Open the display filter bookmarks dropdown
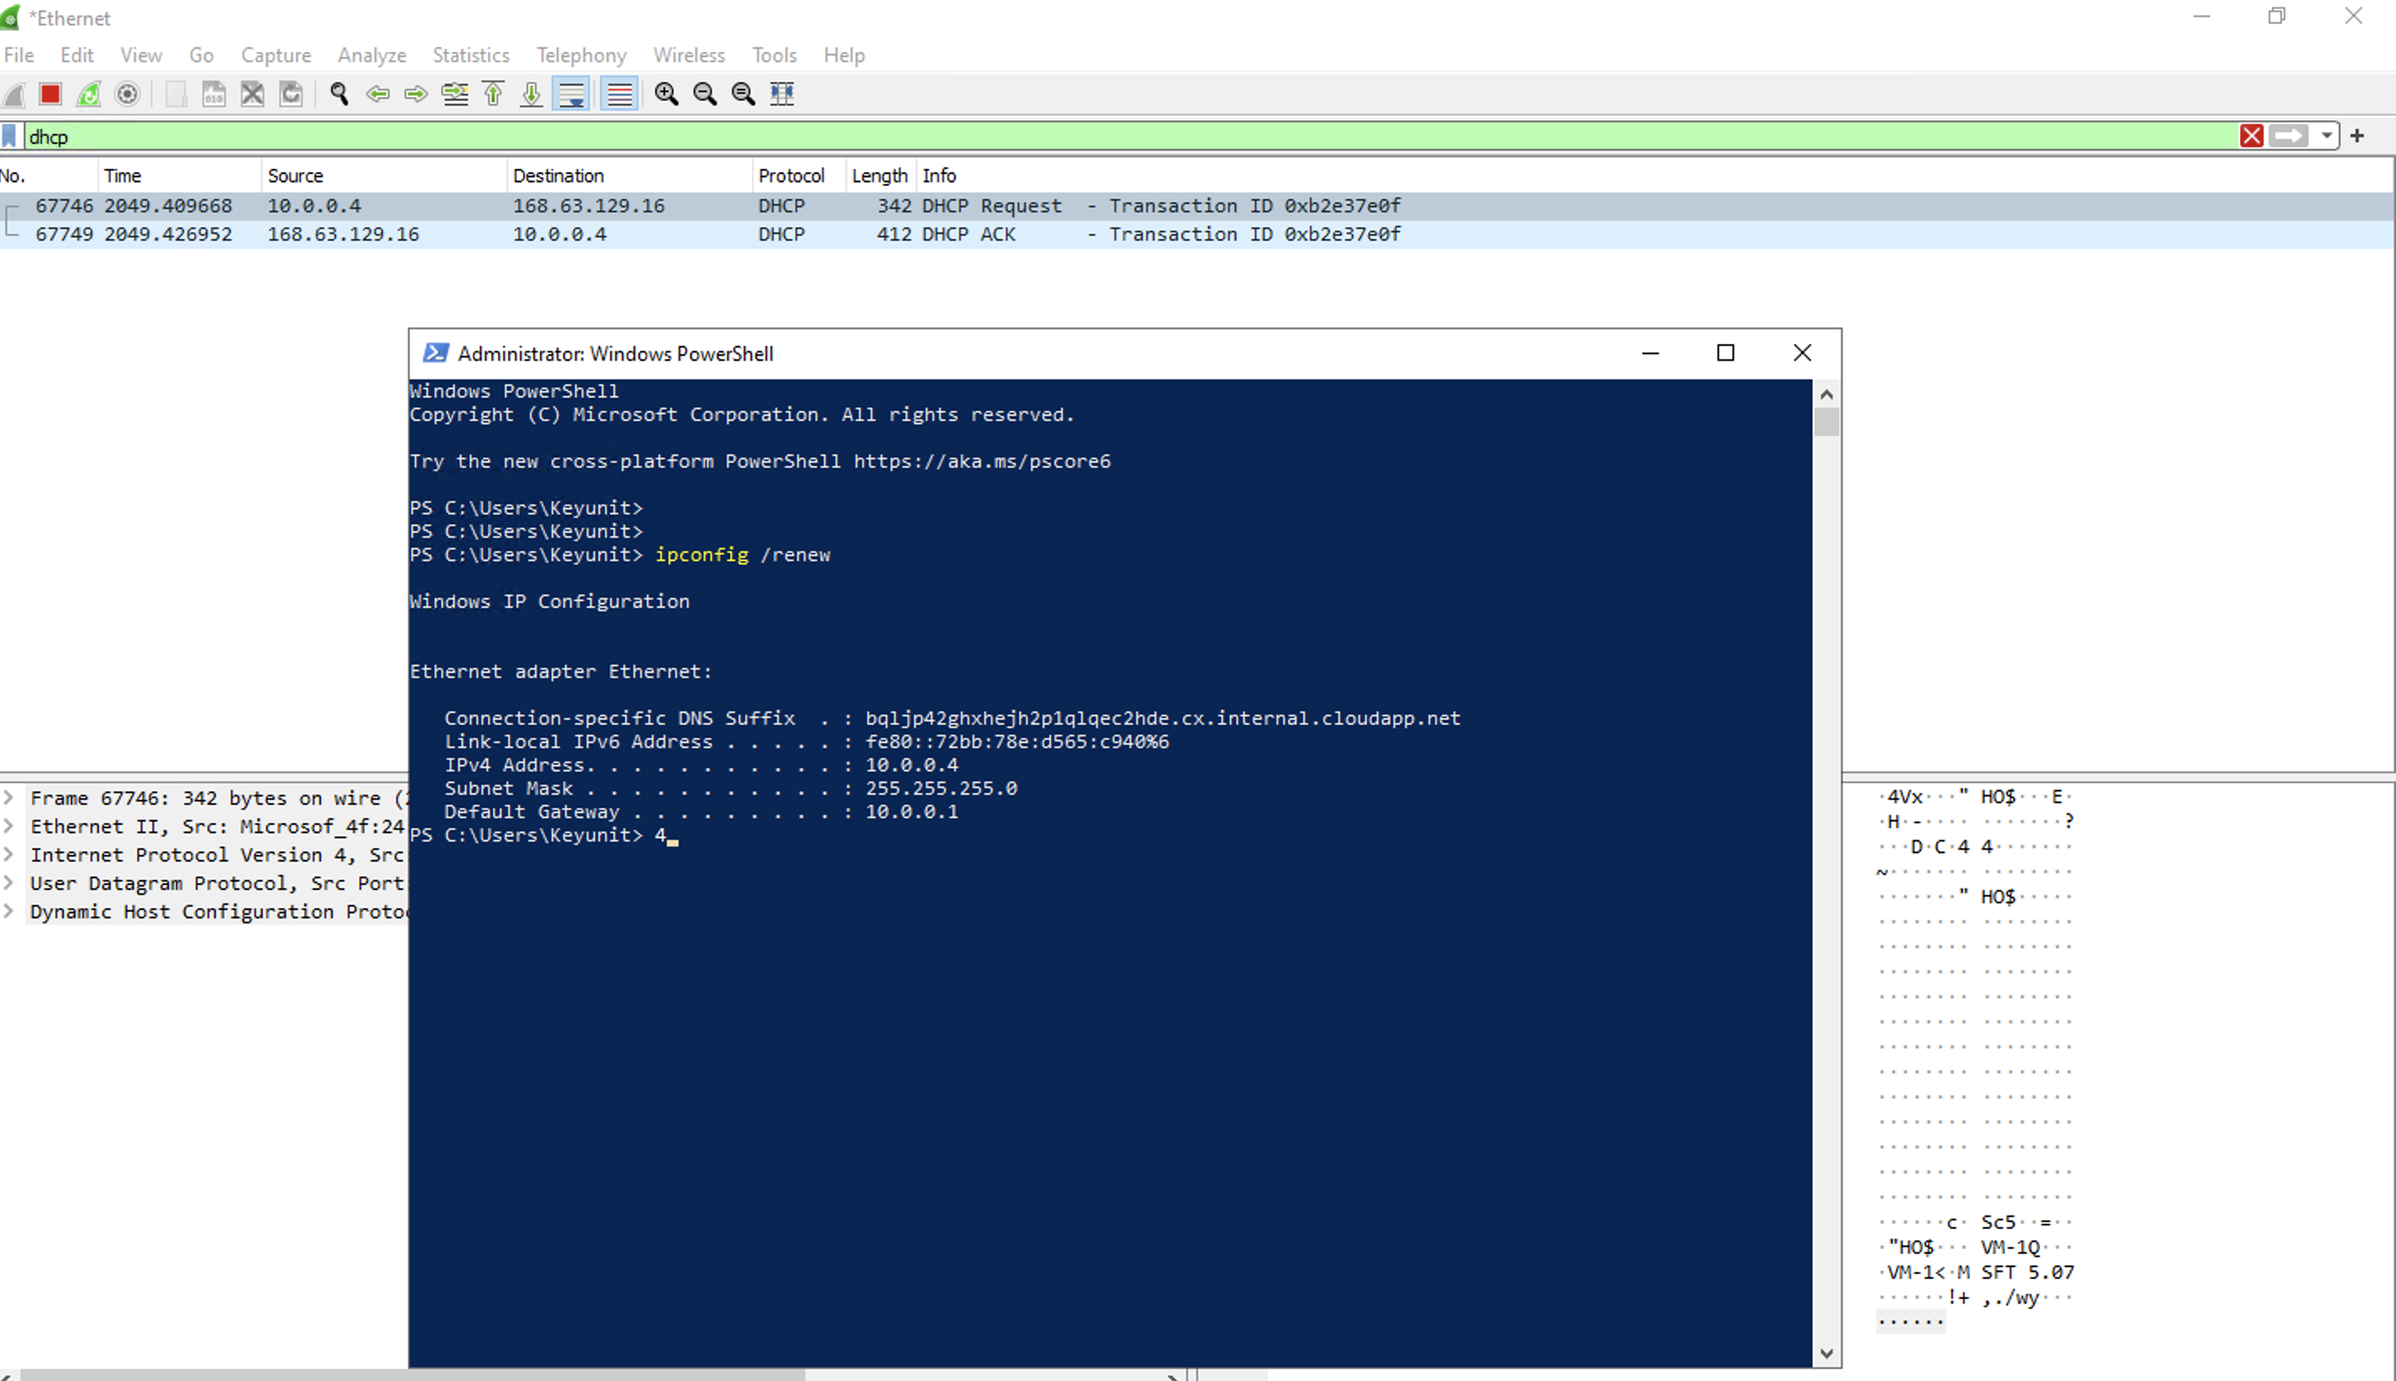Viewport: 2396px width, 1381px height. pos(8,135)
